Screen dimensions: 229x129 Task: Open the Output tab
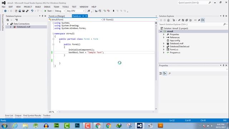[18, 115]
